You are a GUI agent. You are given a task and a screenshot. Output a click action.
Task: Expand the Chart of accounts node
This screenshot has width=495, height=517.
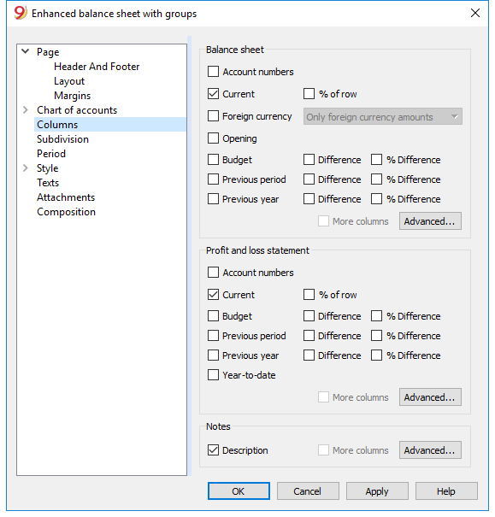(26, 109)
